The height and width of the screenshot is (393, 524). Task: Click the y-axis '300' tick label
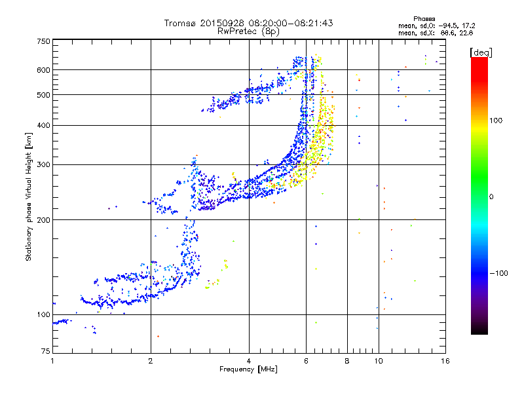pos(43,165)
